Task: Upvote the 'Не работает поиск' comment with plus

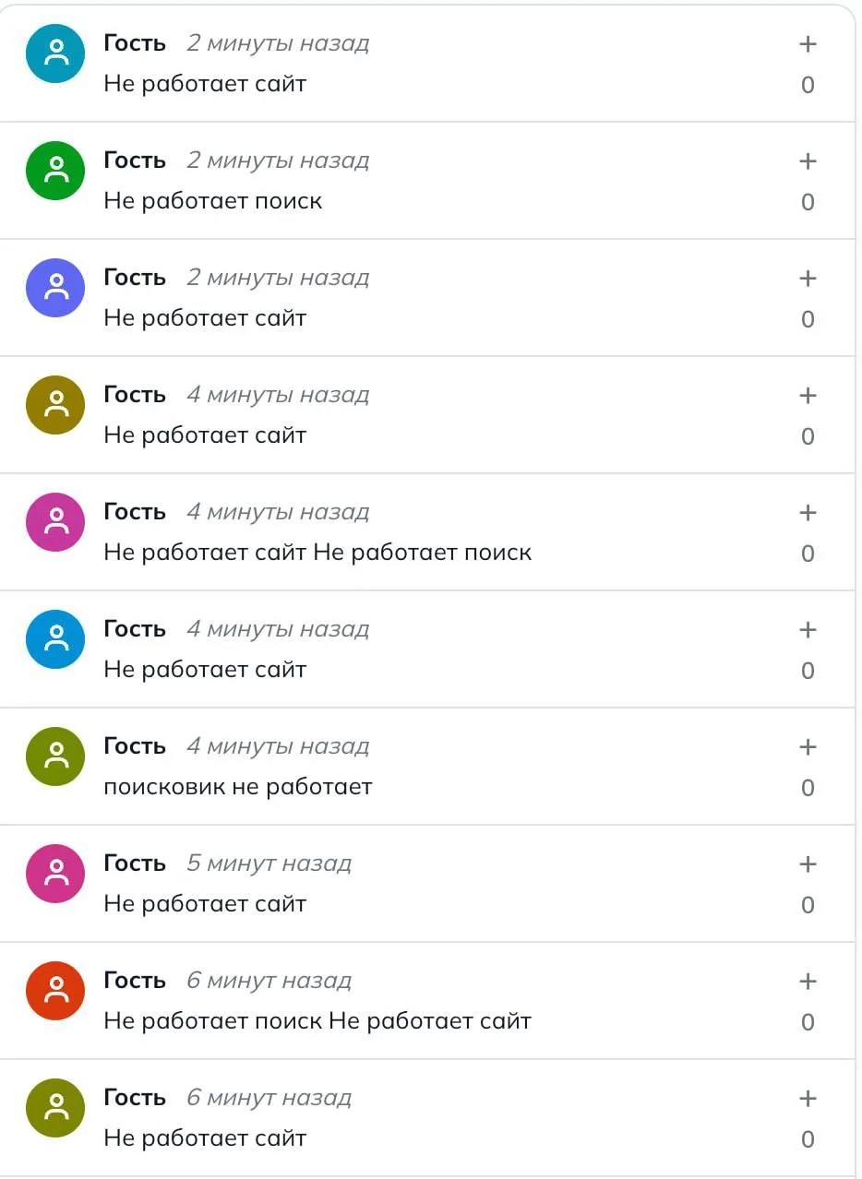Action: click(808, 161)
